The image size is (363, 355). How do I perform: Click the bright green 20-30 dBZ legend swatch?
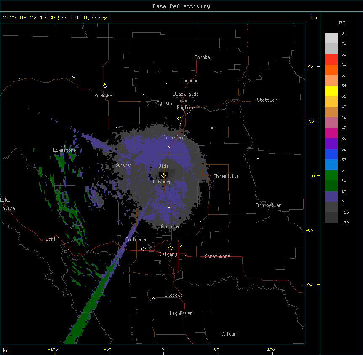click(x=331, y=175)
